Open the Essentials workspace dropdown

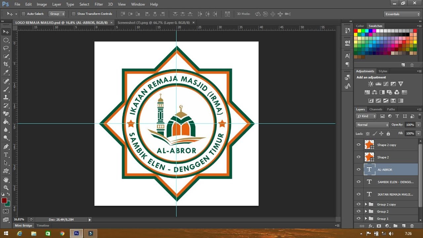402,14
